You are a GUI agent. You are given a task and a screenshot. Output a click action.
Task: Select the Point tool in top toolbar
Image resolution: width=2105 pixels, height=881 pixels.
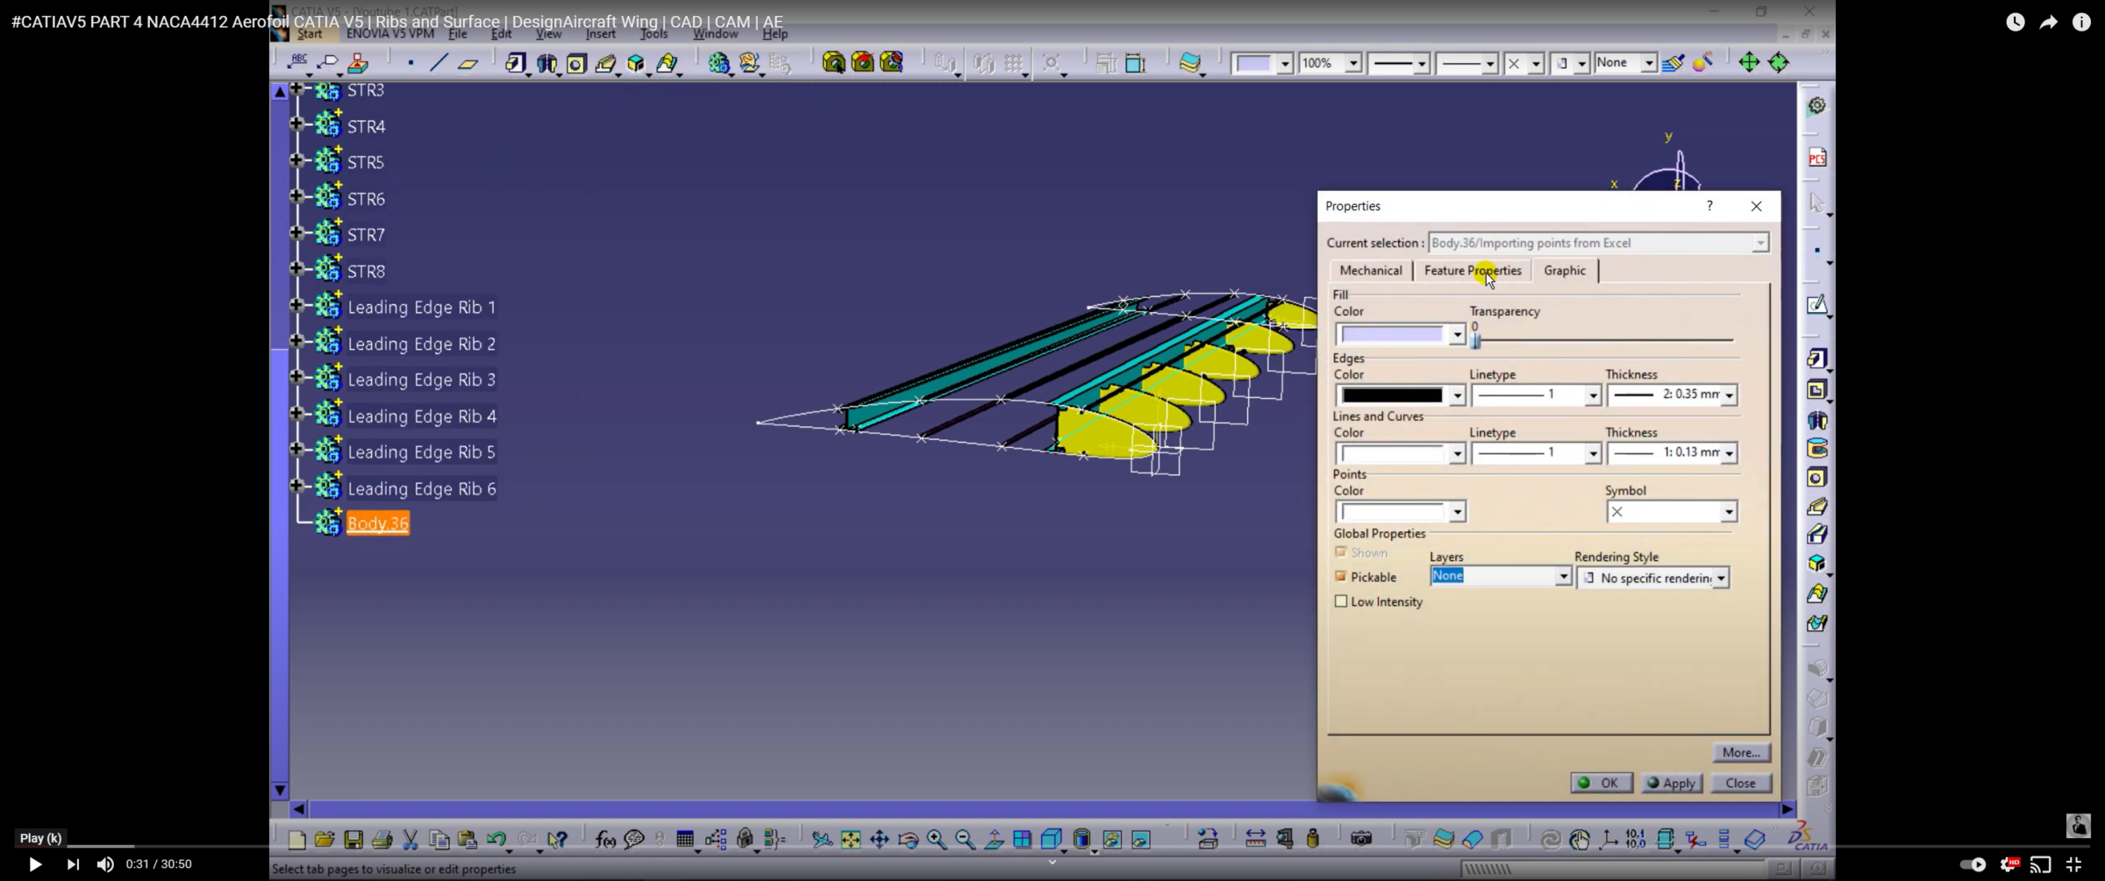410,63
